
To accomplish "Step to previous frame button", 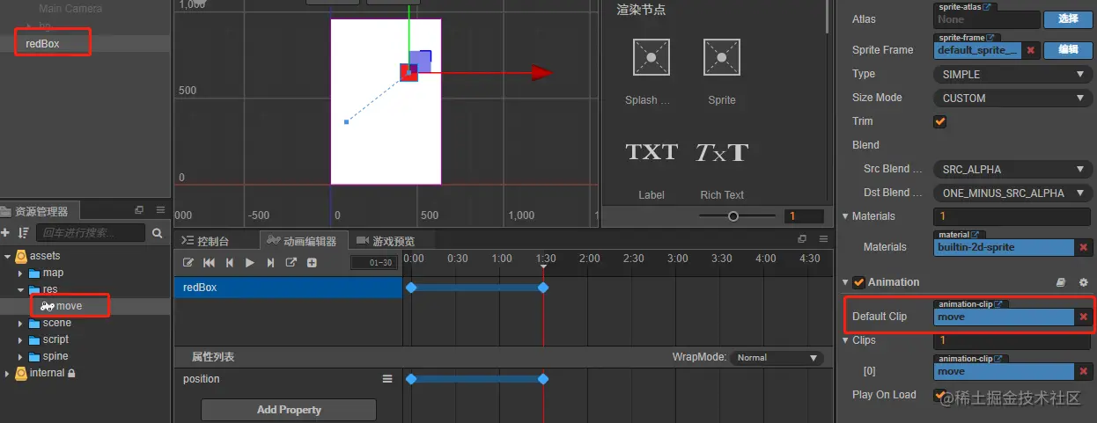I will [230, 262].
